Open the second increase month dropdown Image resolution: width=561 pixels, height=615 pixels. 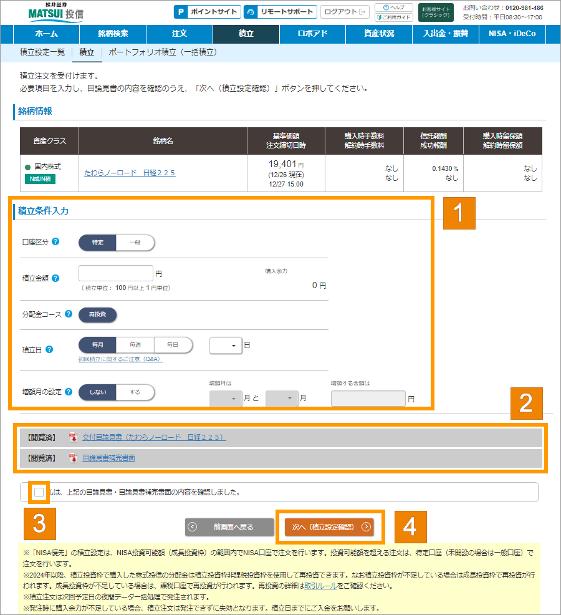(282, 399)
